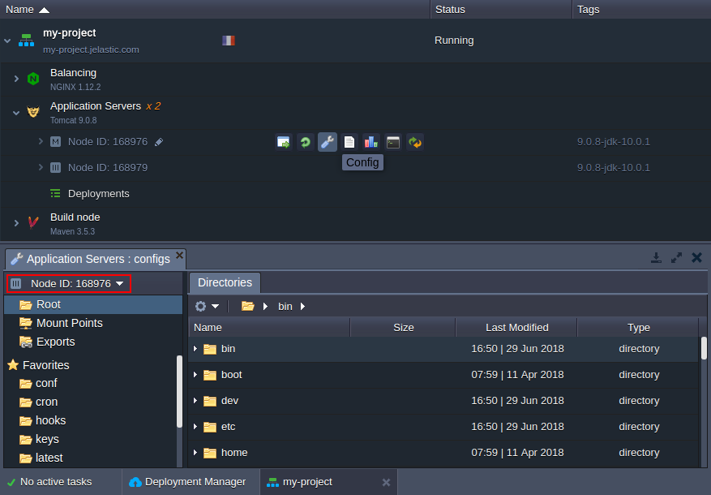Close my-project tab in bottom bar
Viewport: 711px width, 495px height.
387,482
